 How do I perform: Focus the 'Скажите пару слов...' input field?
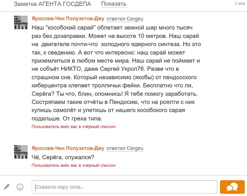coord(124,187)
